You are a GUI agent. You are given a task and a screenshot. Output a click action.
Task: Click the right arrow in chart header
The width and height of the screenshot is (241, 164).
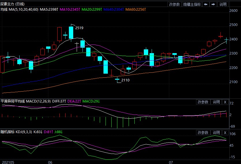click(x=213, y=4)
